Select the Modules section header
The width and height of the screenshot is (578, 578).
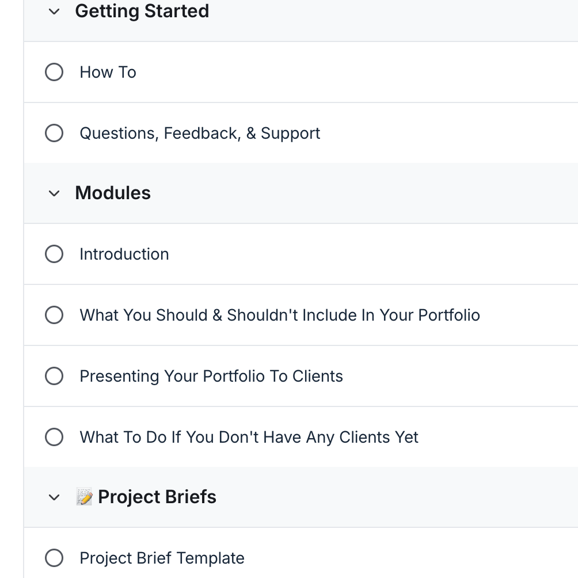[113, 193]
